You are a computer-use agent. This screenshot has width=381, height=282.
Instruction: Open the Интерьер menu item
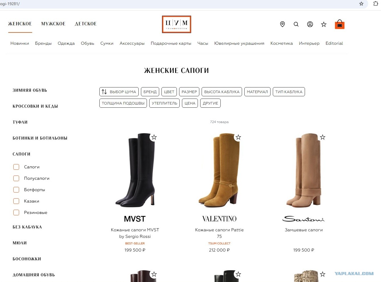(x=309, y=43)
